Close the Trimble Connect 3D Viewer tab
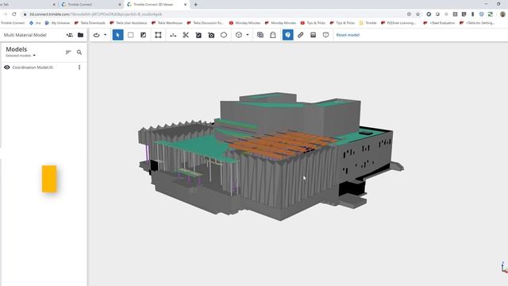The width and height of the screenshot is (508, 286). pyautogui.click(x=185, y=5)
